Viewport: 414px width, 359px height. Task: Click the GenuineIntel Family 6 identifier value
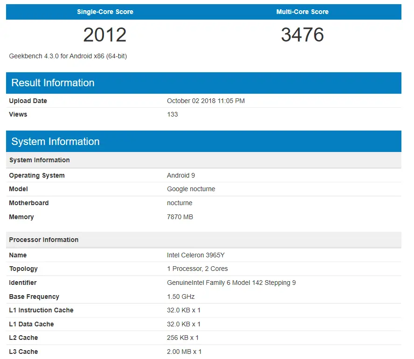pos(231,283)
